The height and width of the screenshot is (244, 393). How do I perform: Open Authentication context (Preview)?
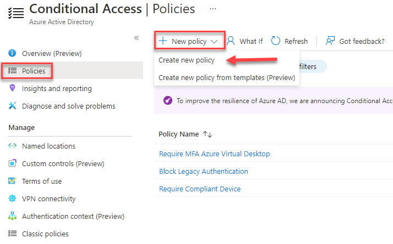pos(73,216)
